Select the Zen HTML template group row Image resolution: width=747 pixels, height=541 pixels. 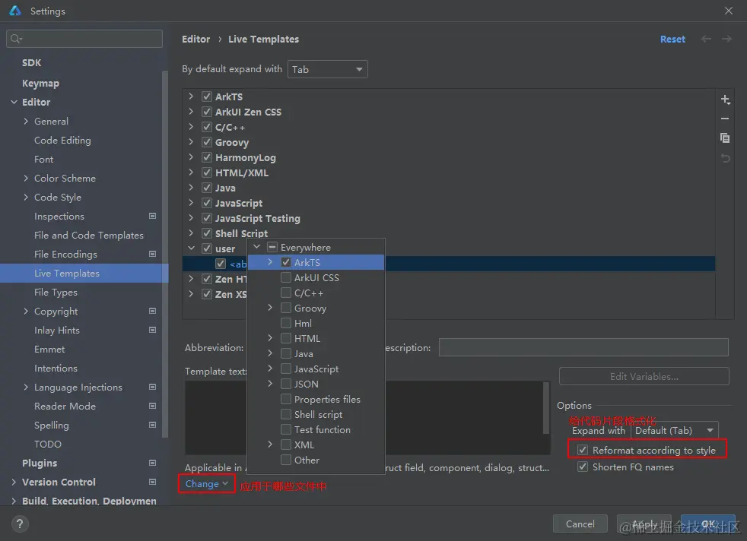[448, 279]
